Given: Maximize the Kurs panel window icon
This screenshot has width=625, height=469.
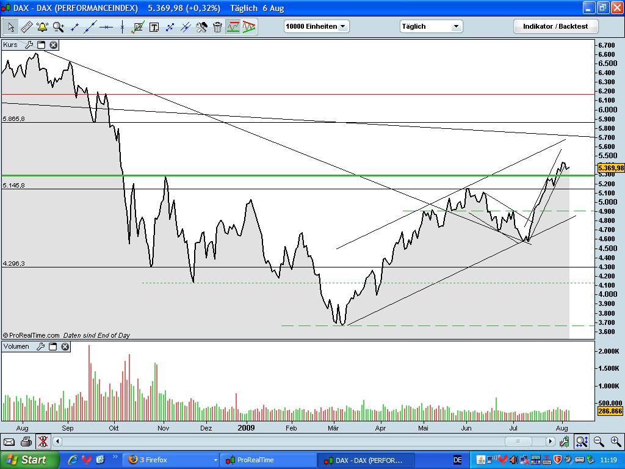Looking at the screenshot, I should tap(42, 45).
